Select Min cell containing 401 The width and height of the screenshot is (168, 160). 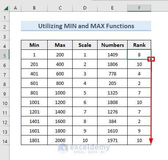(34, 74)
